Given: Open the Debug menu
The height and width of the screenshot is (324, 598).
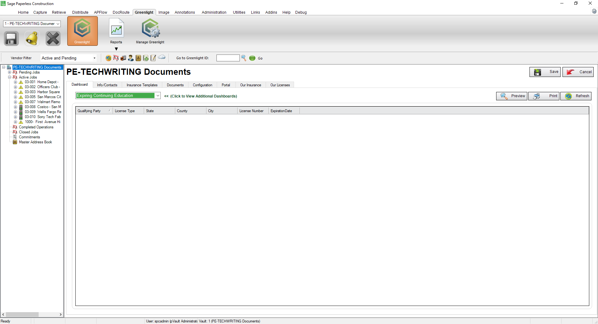Looking at the screenshot, I should [301, 12].
